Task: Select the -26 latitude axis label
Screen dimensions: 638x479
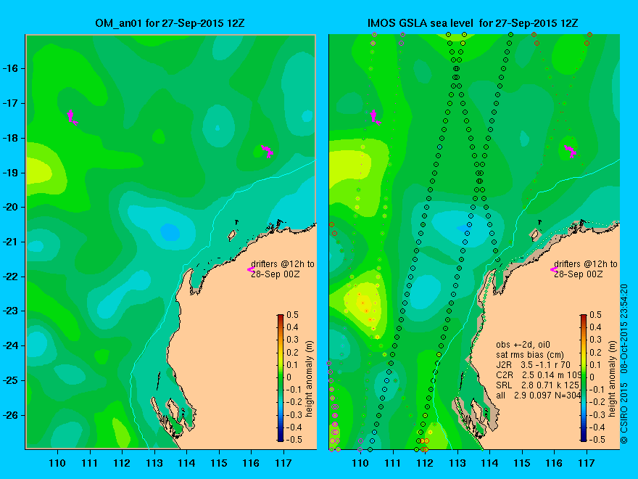Action: tap(12, 415)
